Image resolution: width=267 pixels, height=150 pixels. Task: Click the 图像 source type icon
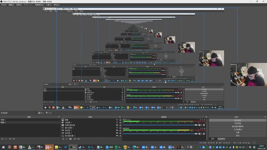(63, 120)
